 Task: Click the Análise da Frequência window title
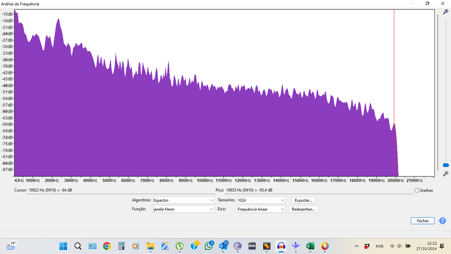21,4
